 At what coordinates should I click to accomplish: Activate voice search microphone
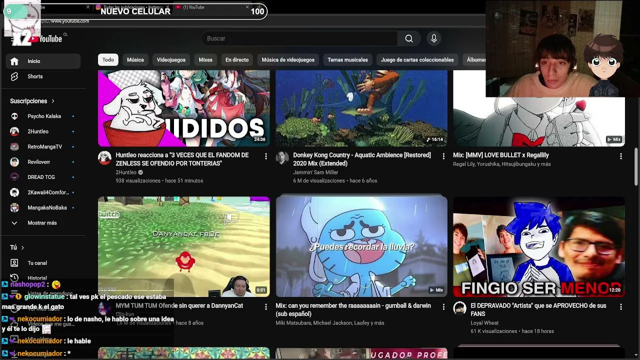coord(434,38)
